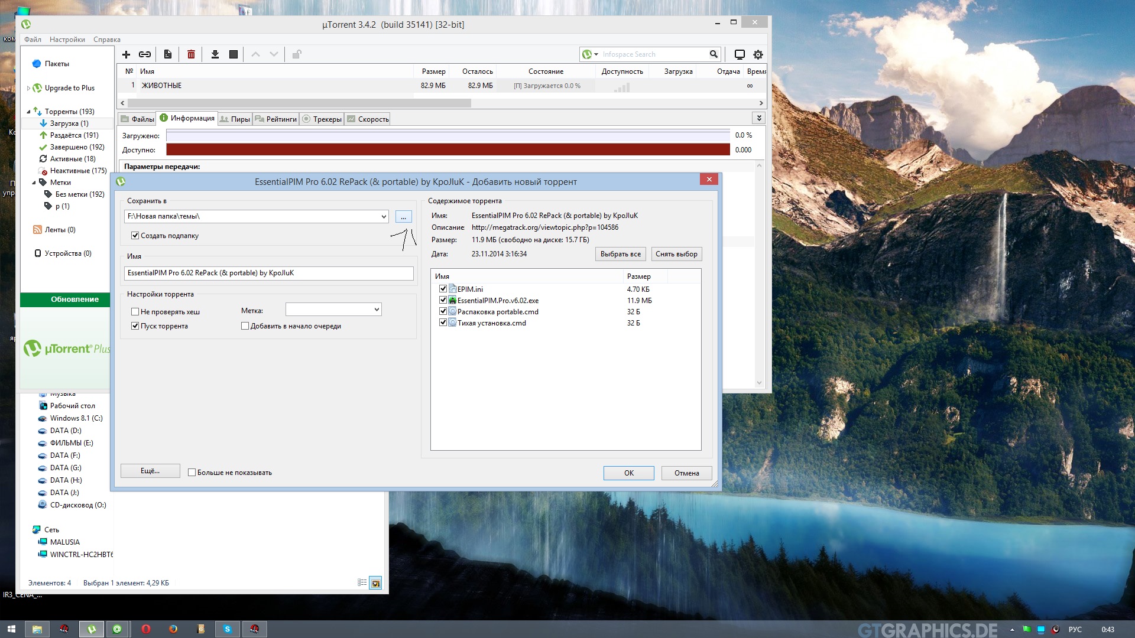Uncheck the EssentialPIM.Pro.v6.02.exe file checkbox
This screenshot has width=1135, height=638.
(443, 300)
